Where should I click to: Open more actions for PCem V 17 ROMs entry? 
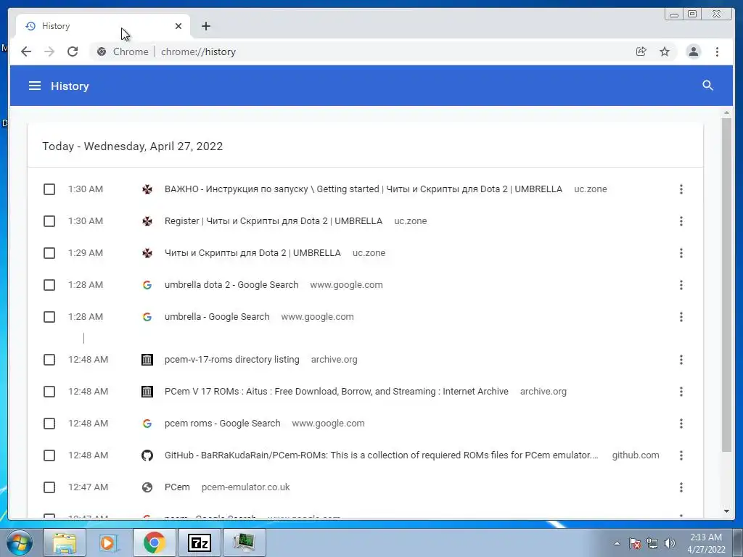click(x=681, y=391)
